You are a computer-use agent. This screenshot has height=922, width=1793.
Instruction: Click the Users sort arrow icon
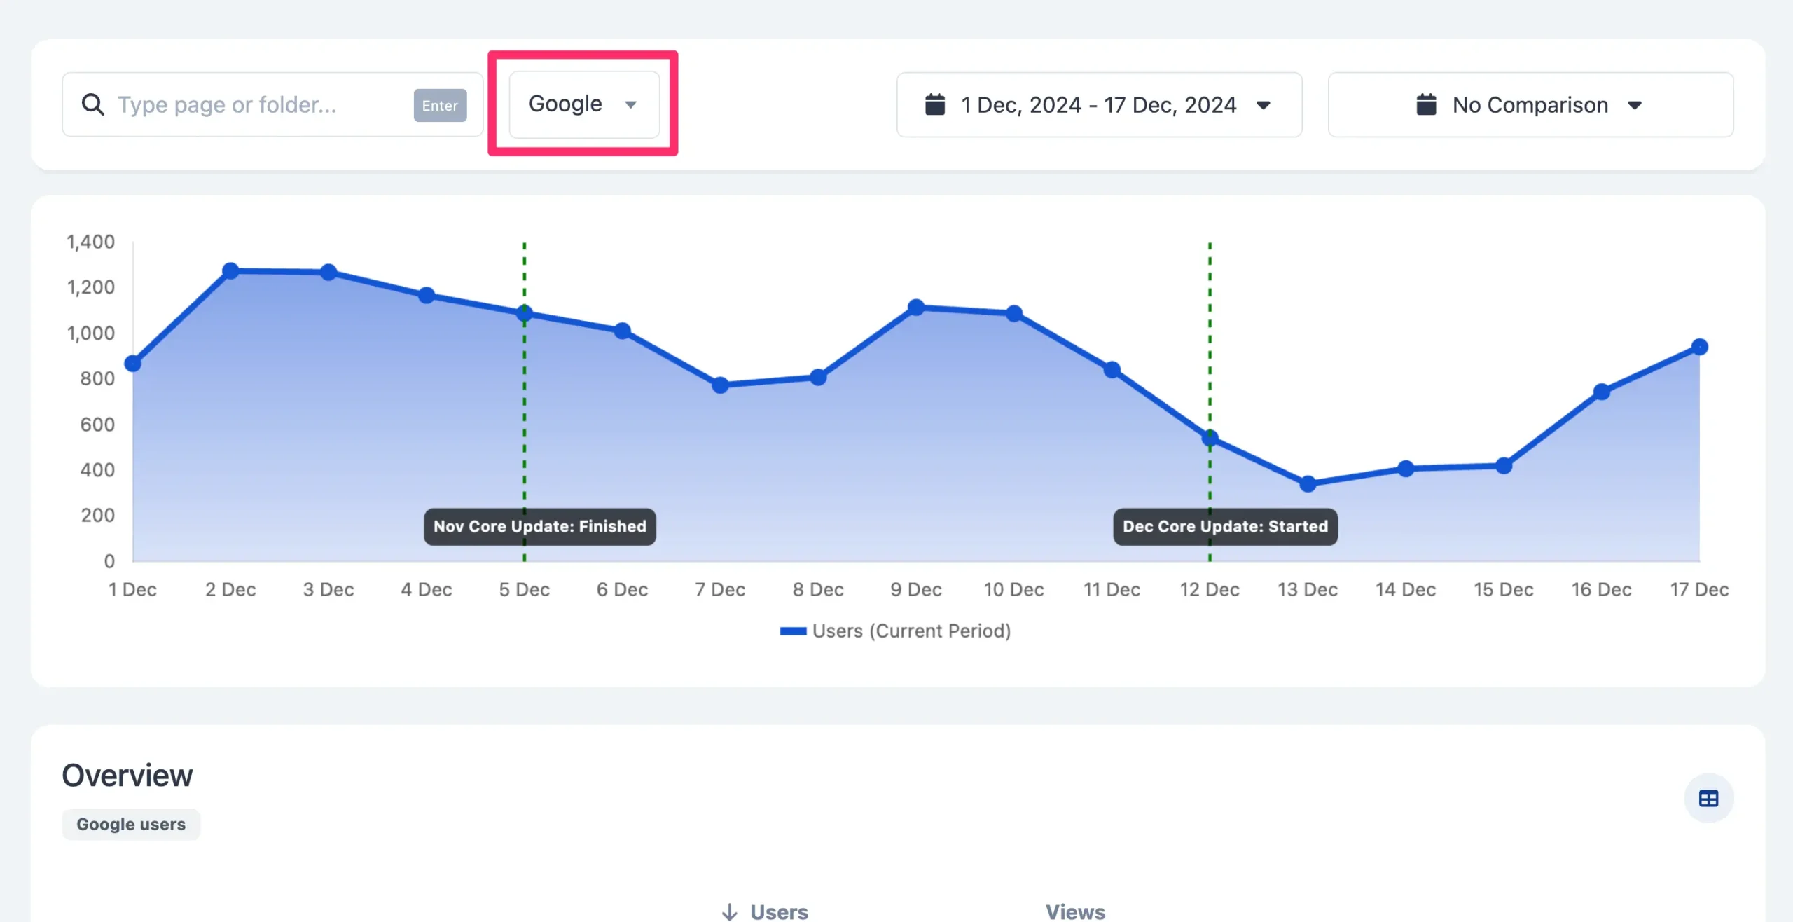(729, 911)
